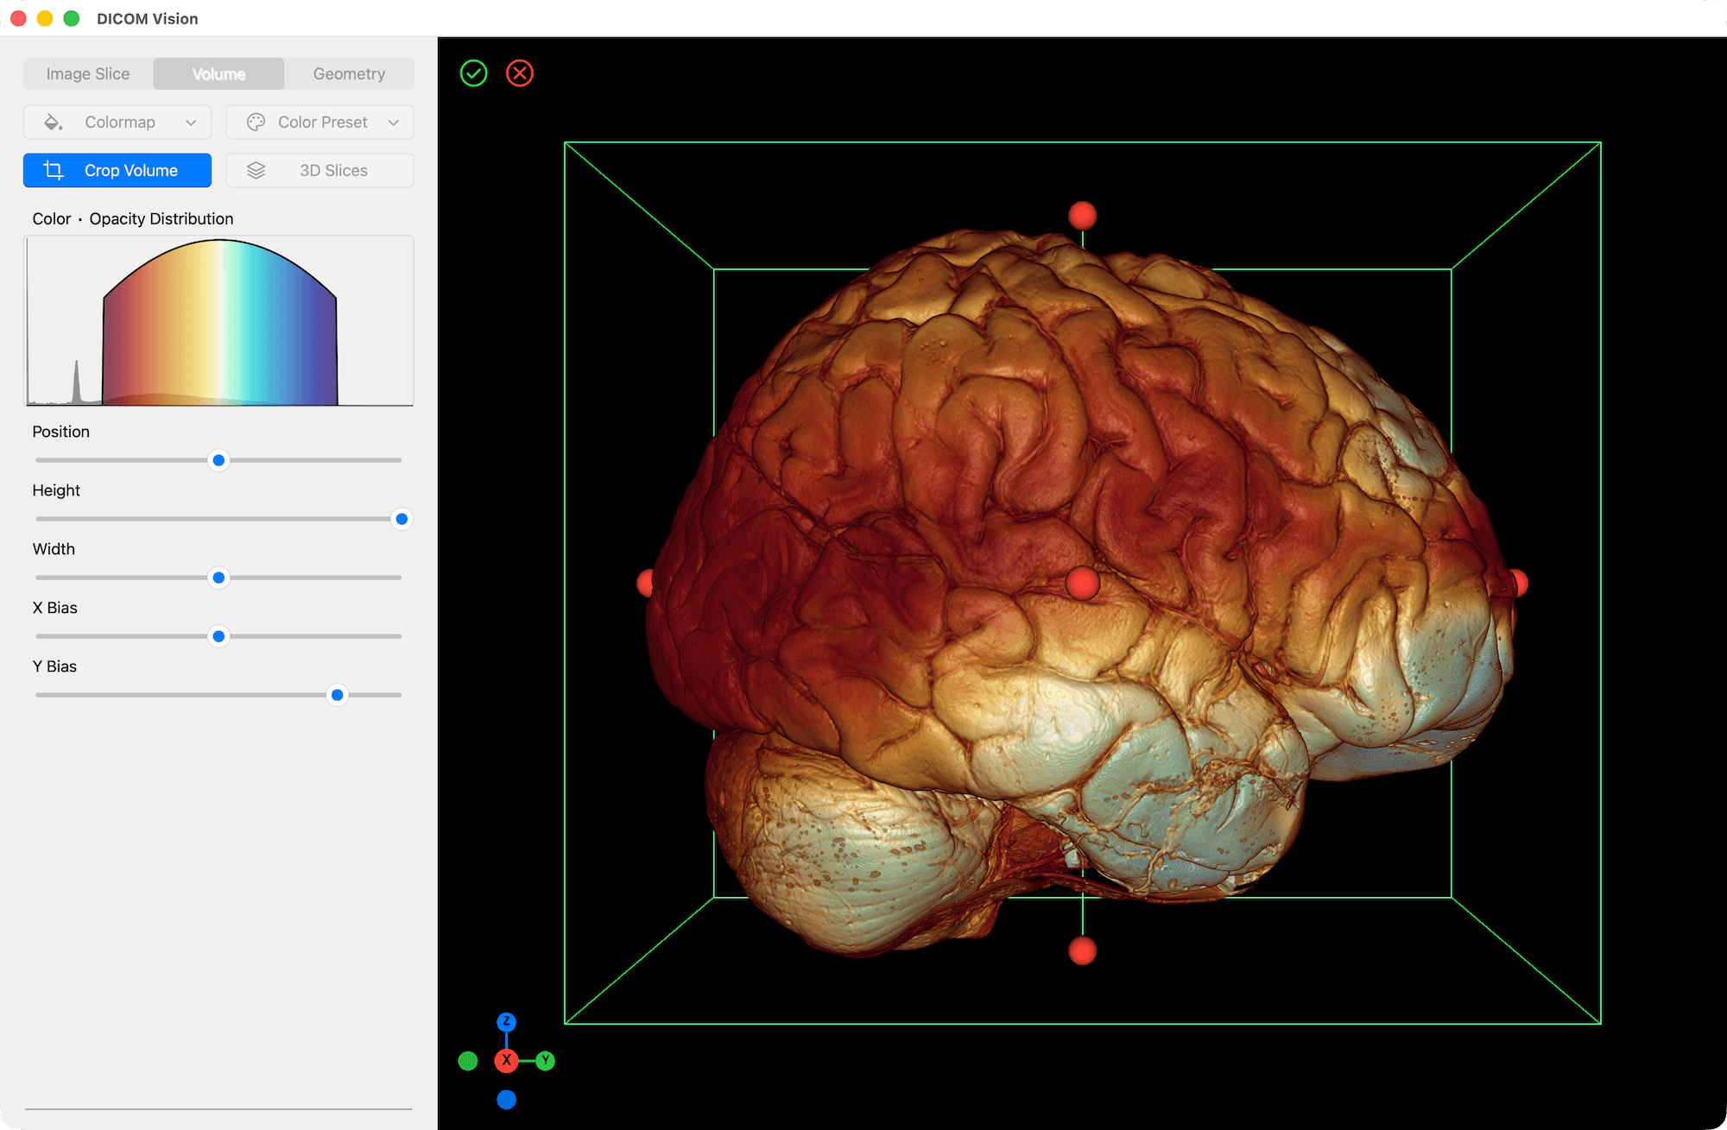Select the Crop Volume tool
The image size is (1727, 1130).
click(117, 170)
